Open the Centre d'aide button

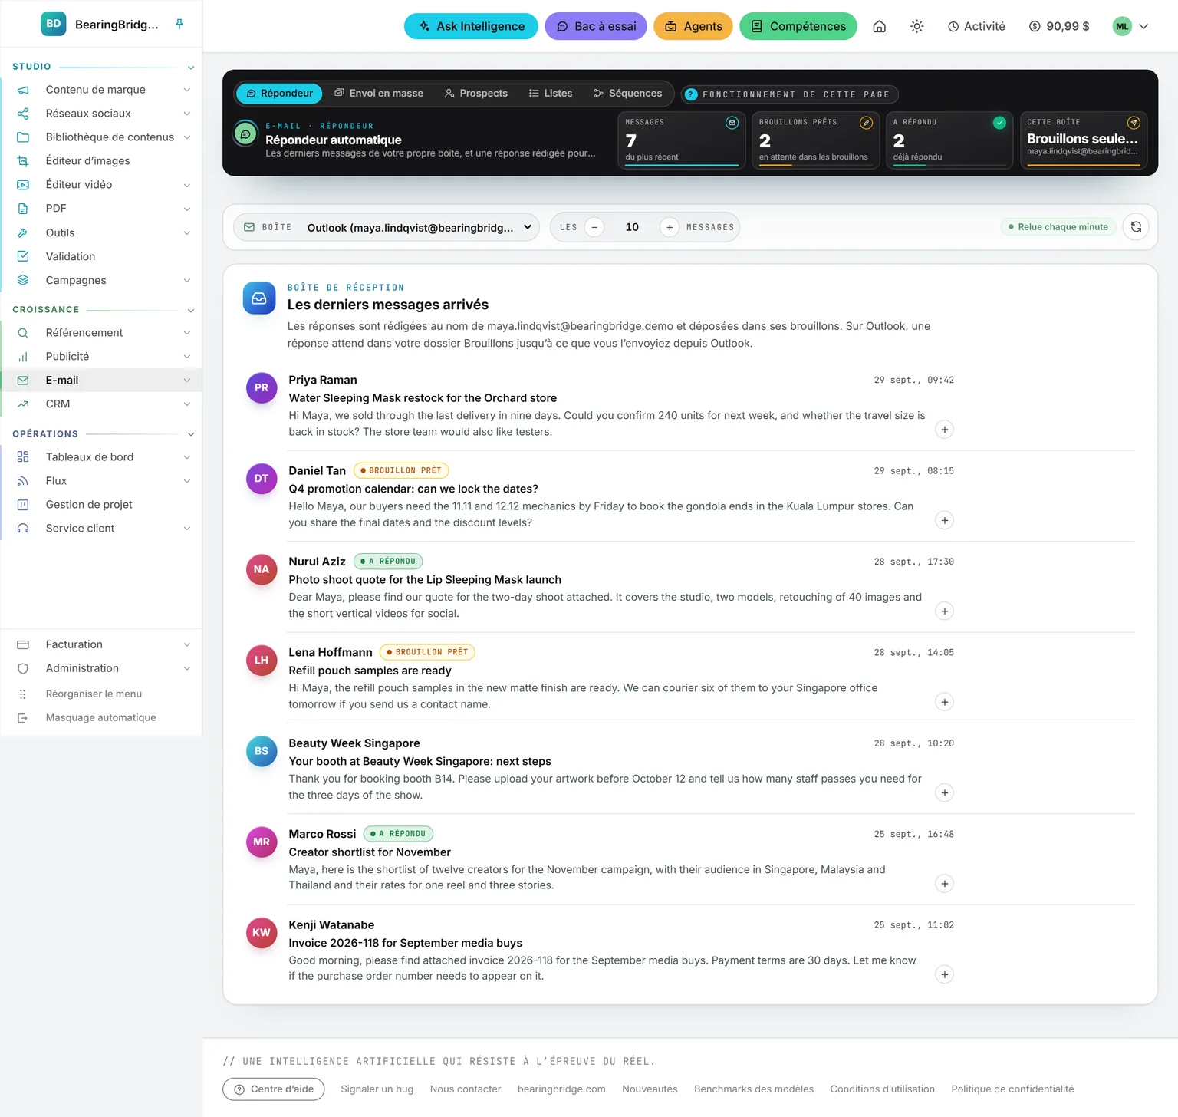tap(273, 1089)
